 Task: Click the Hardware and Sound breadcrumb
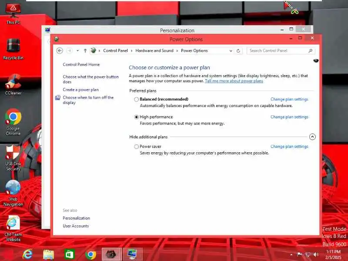point(154,50)
